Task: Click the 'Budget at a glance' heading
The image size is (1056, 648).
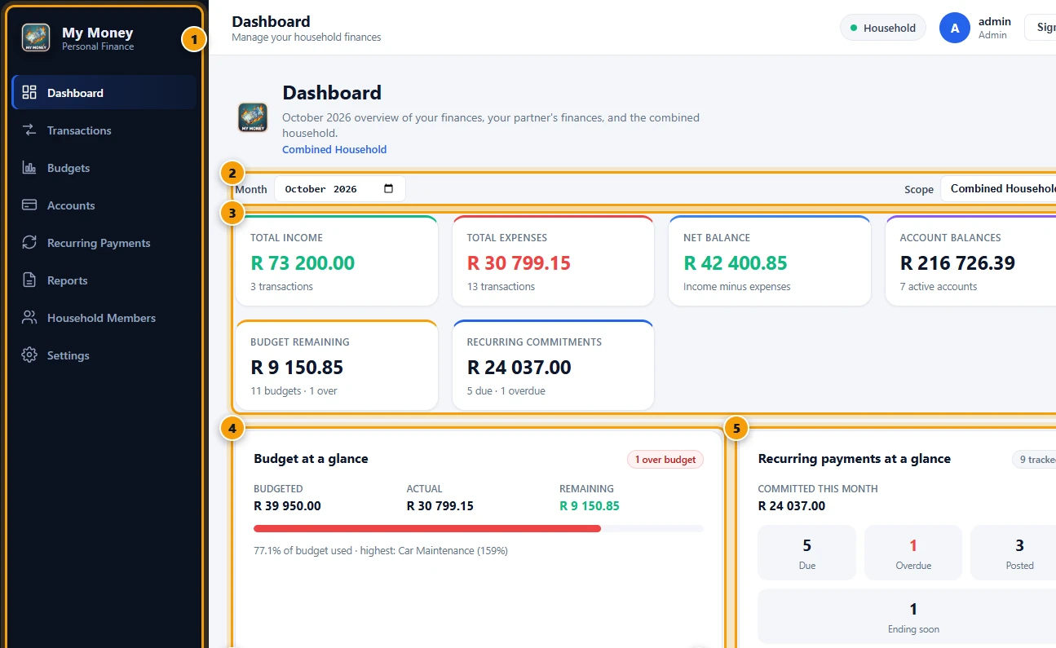Action: [x=311, y=459]
